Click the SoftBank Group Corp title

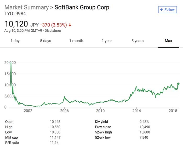pyautogui.click(x=82, y=7)
